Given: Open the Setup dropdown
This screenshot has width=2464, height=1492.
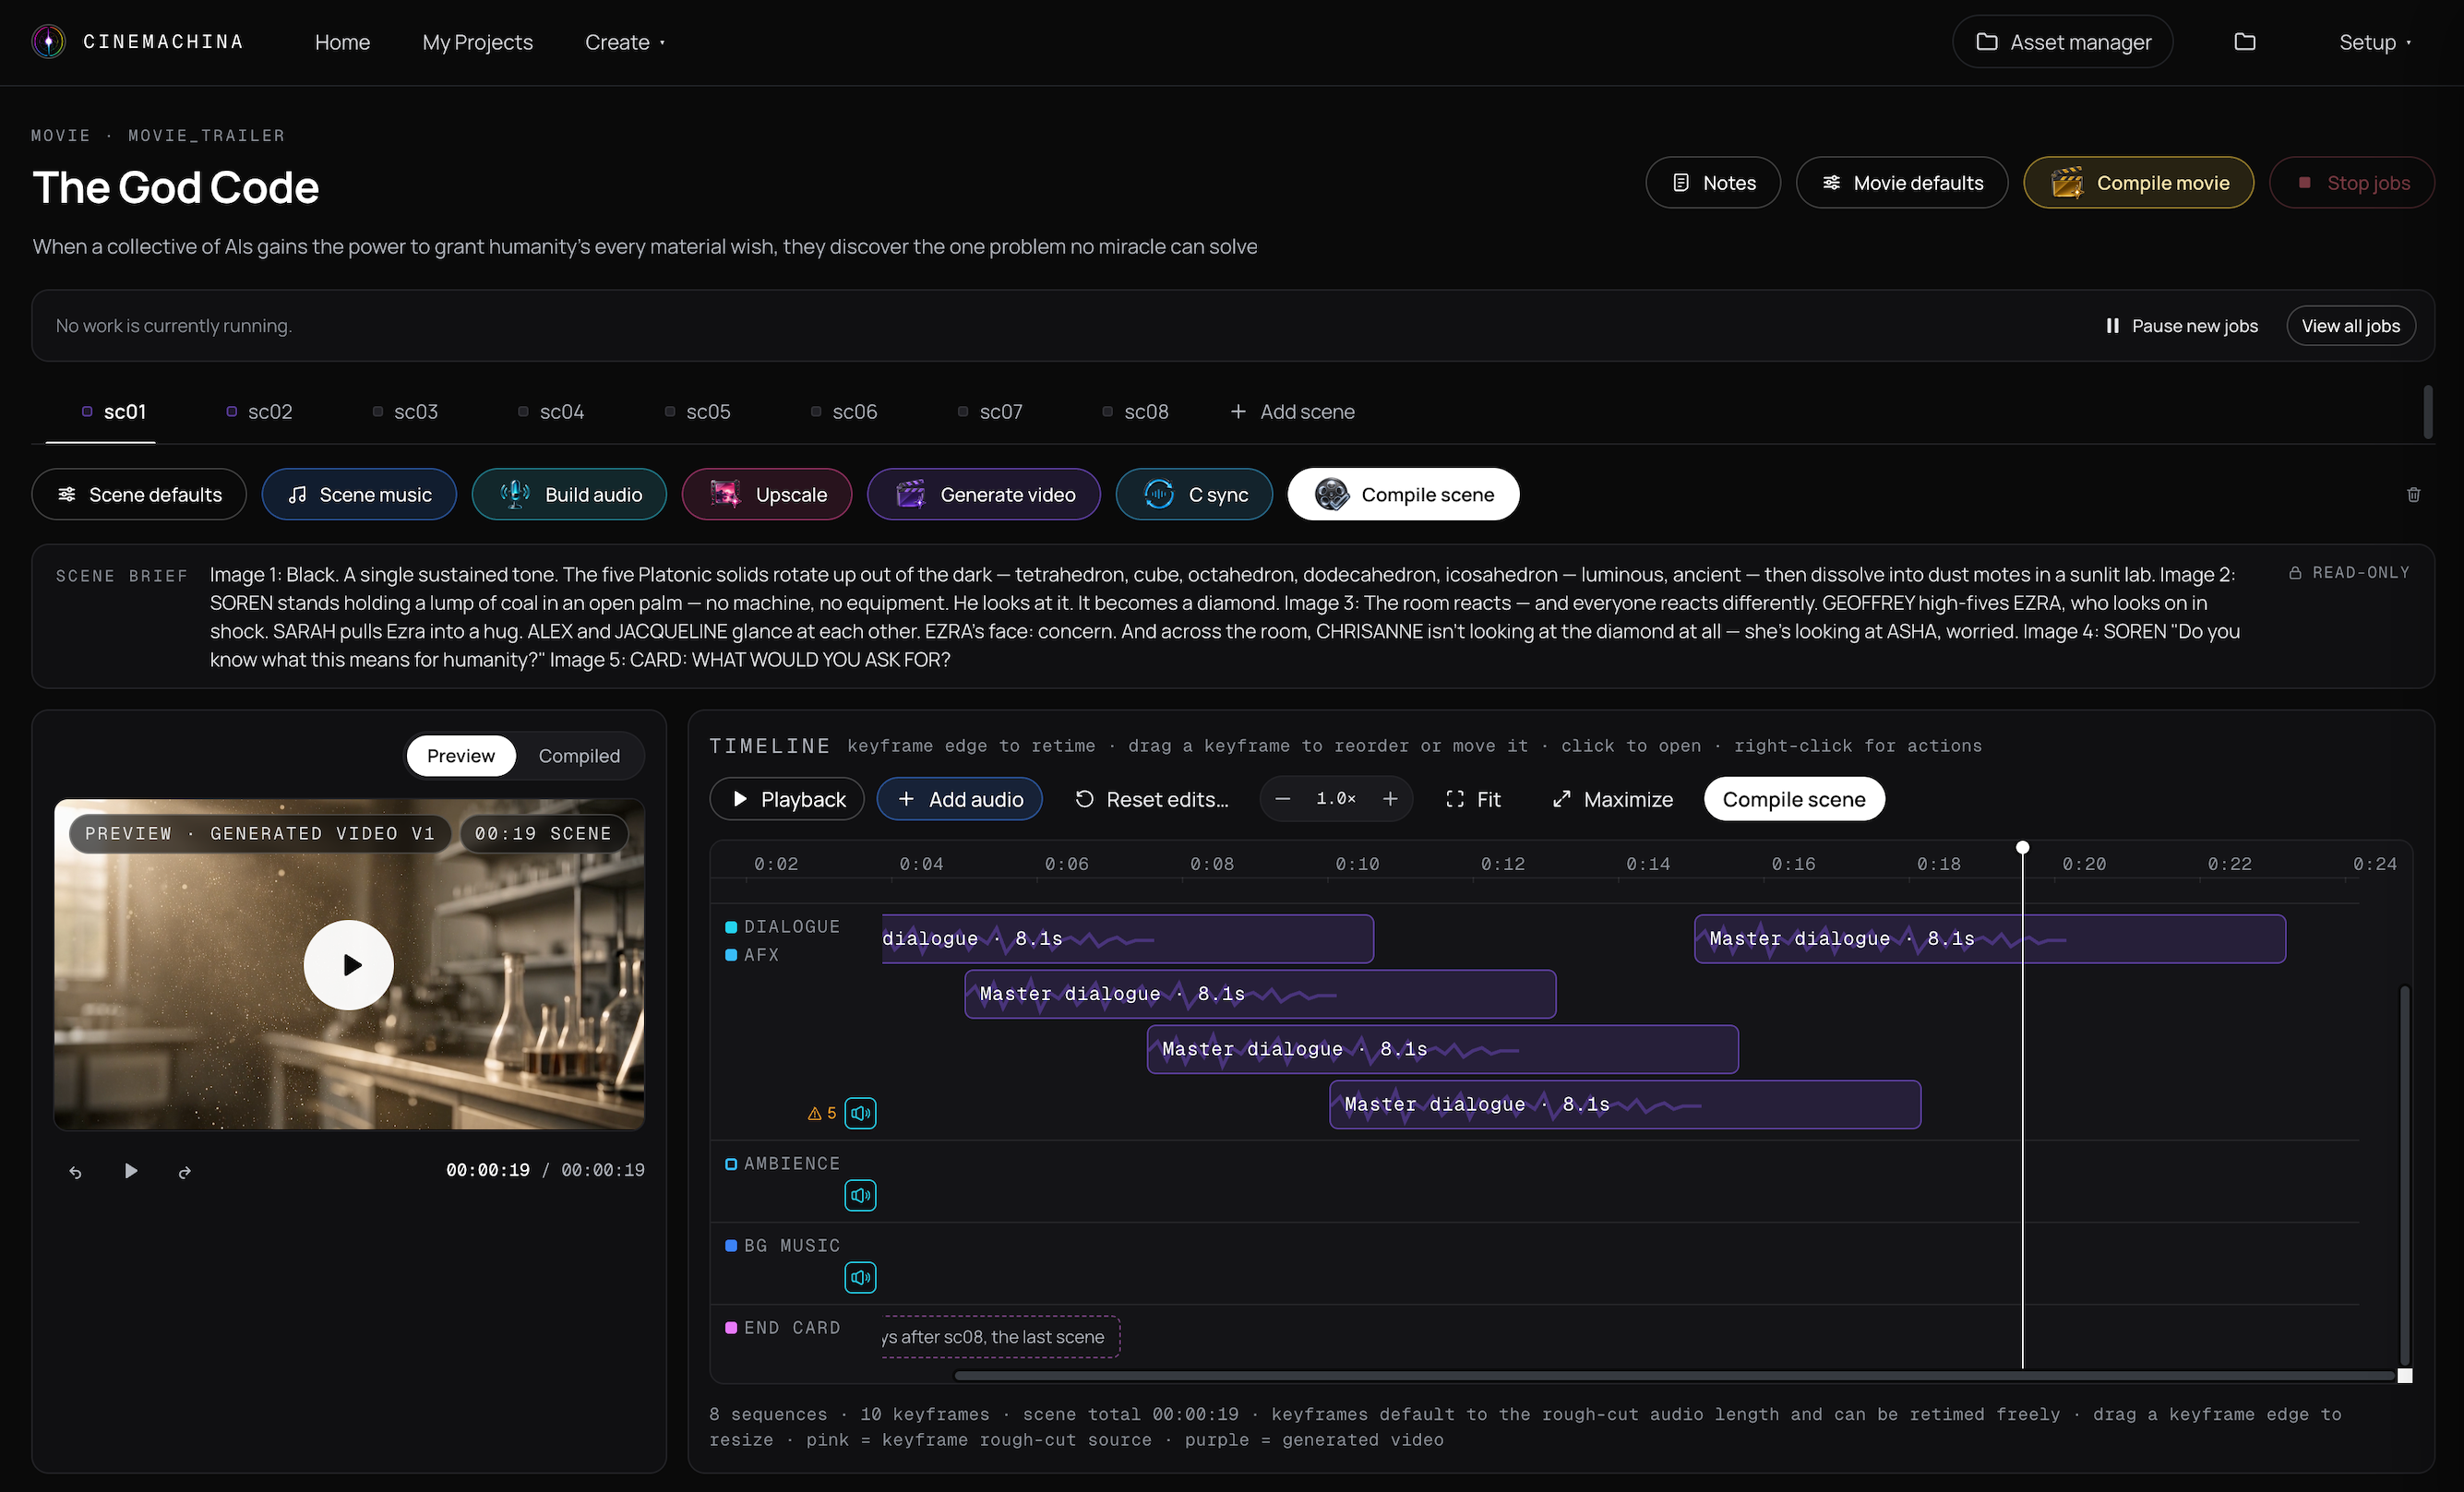Looking at the screenshot, I should click(x=2375, y=42).
